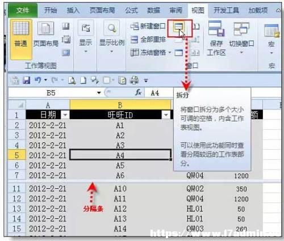The height and width of the screenshot is (241, 284).
Task: Expand the Name Box dropdown arrow
Action: [x=99, y=93]
